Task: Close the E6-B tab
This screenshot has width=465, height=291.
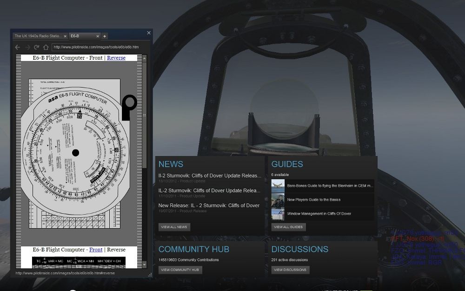Action: 98,36
